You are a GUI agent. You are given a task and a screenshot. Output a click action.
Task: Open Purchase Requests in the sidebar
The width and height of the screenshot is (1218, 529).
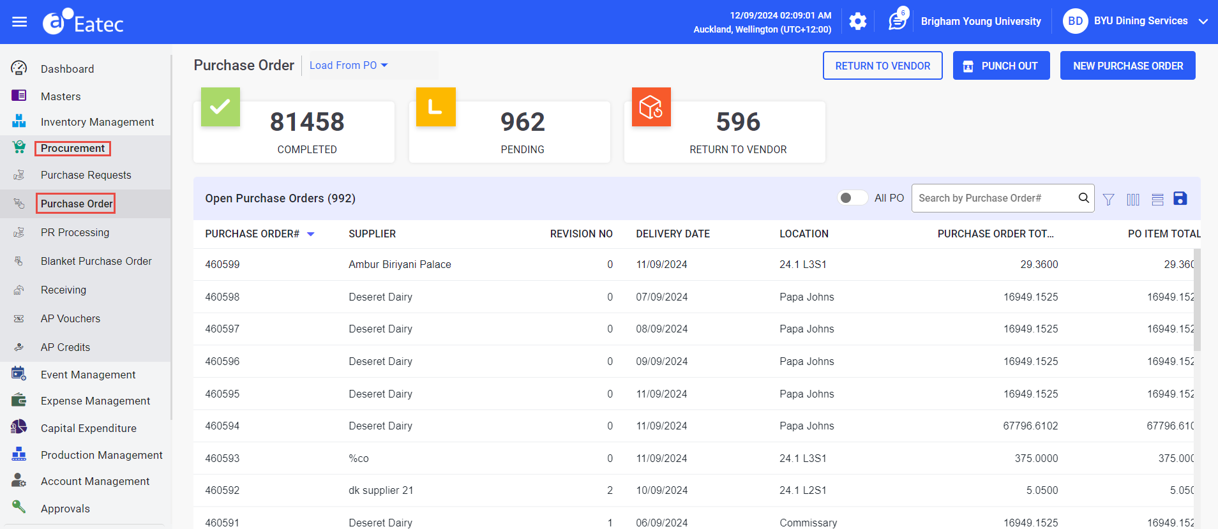(86, 175)
